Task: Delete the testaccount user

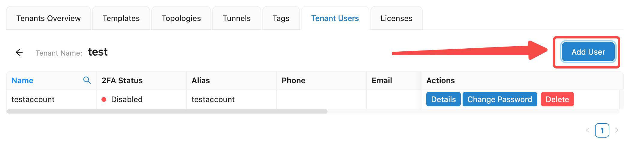Action: pyautogui.click(x=557, y=99)
